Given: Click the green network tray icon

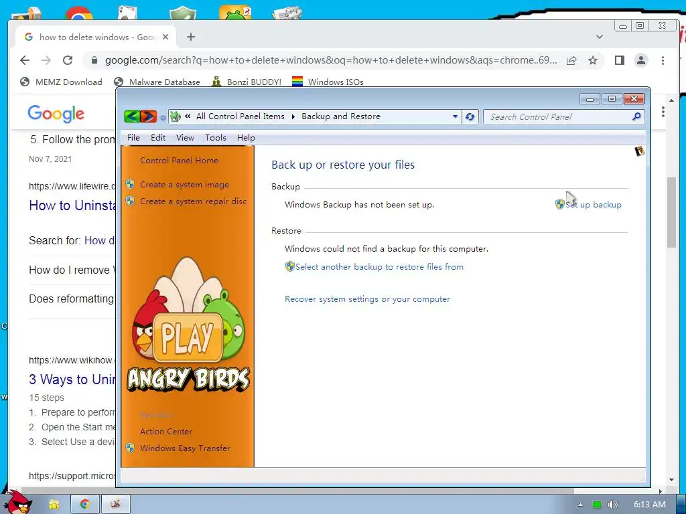Looking at the screenshot, I should [x=597, y=505].
